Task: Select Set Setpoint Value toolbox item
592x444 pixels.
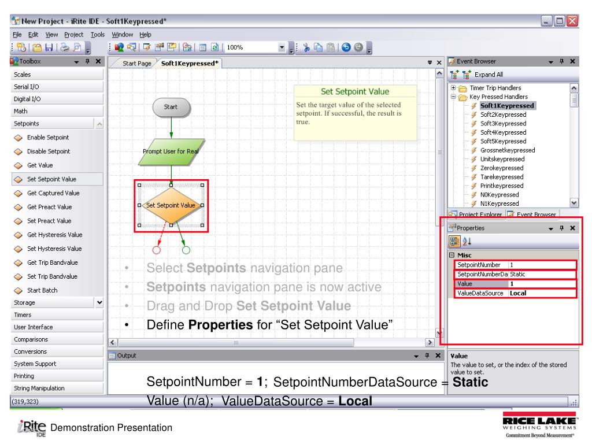Action: [x=57, y=179]
